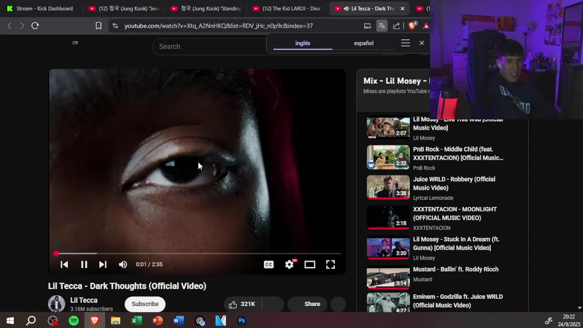The height and width of the screenshot is (328, 583).
Task: Open File Explorer from taskbar
Action: 116,321
